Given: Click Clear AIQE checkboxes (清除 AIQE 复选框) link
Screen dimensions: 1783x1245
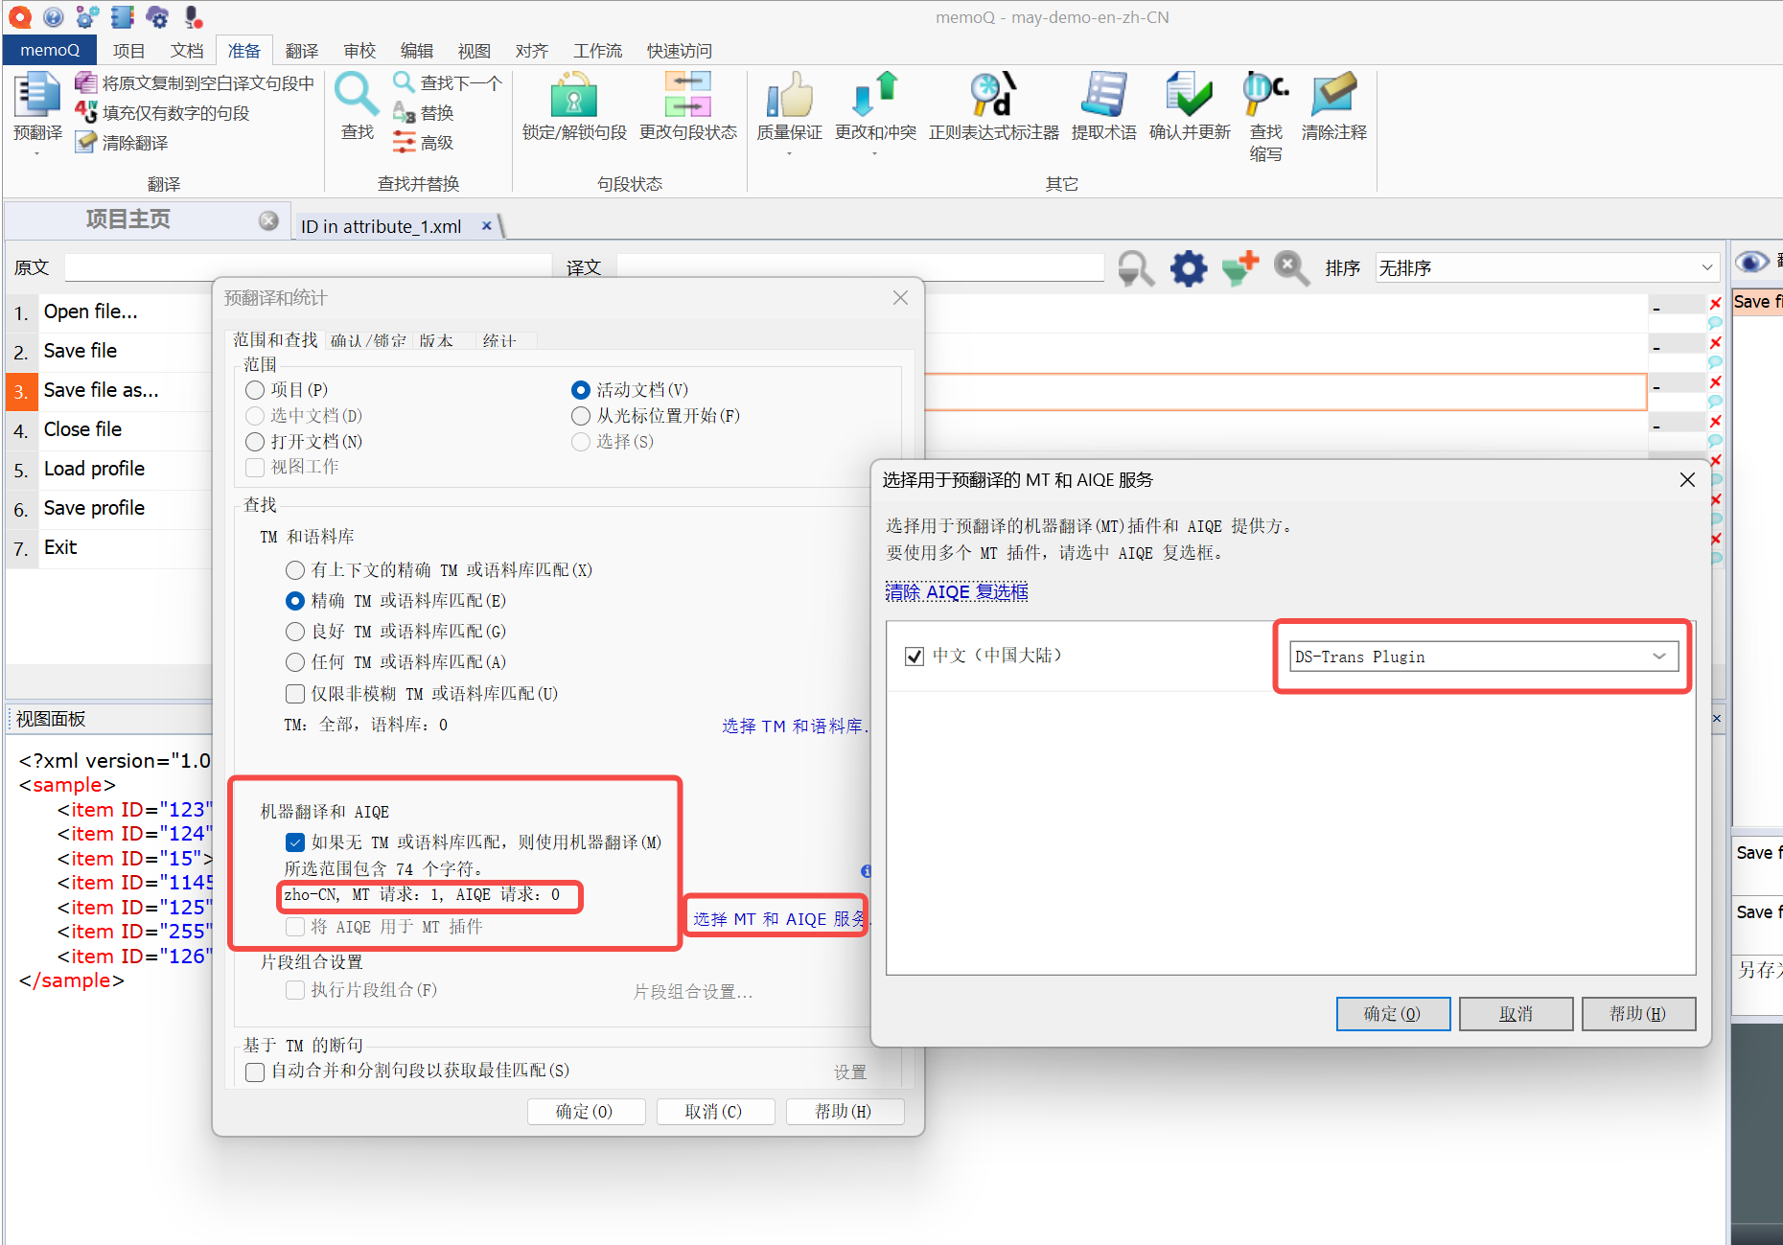Looking at the screenshot, I should pos(956,592).
